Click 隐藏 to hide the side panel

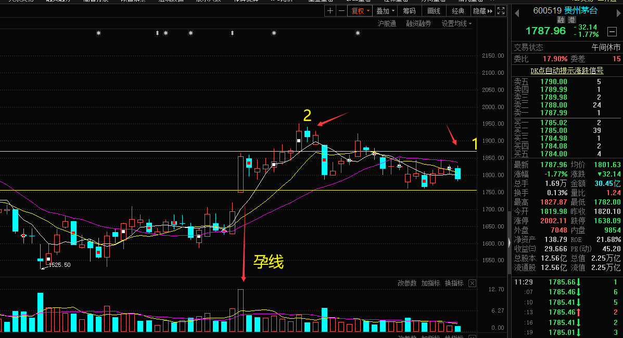[x=482, y=11]
